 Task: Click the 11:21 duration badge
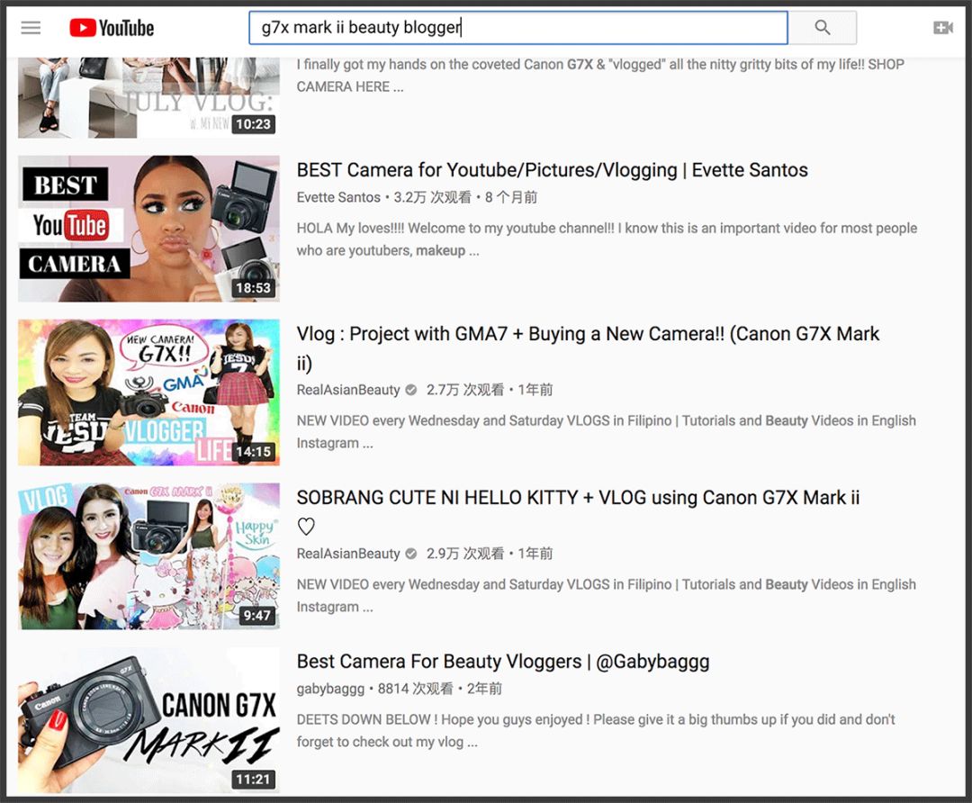click(x=253, y=779)
